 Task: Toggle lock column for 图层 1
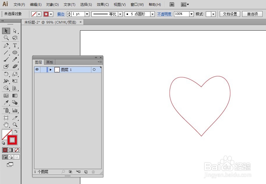(x=43, y=70)
